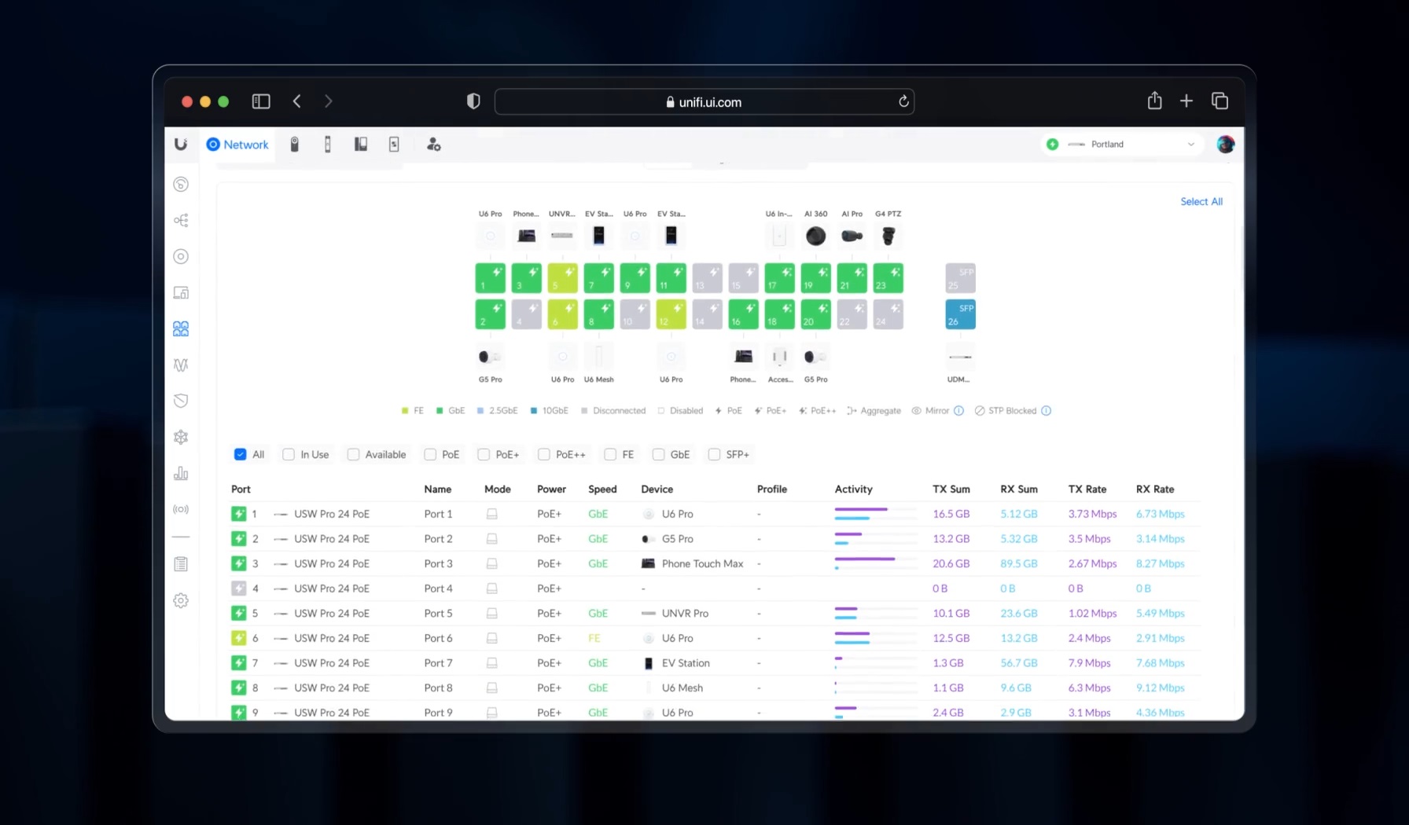This screenshot has width=1409, height=825.
Task: Toggle Safari's sidebar panel icon
Action: pyautogui.click(x=261, y=101)
